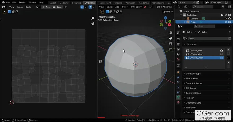
Task: Click the New image button
Action: 46,7
